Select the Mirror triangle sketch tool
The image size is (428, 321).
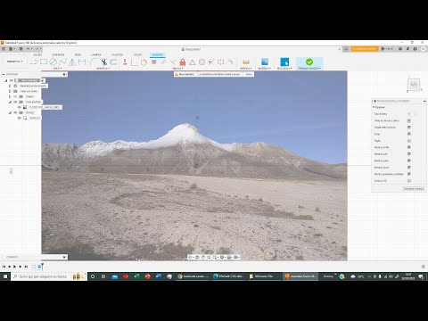[72, 62]
